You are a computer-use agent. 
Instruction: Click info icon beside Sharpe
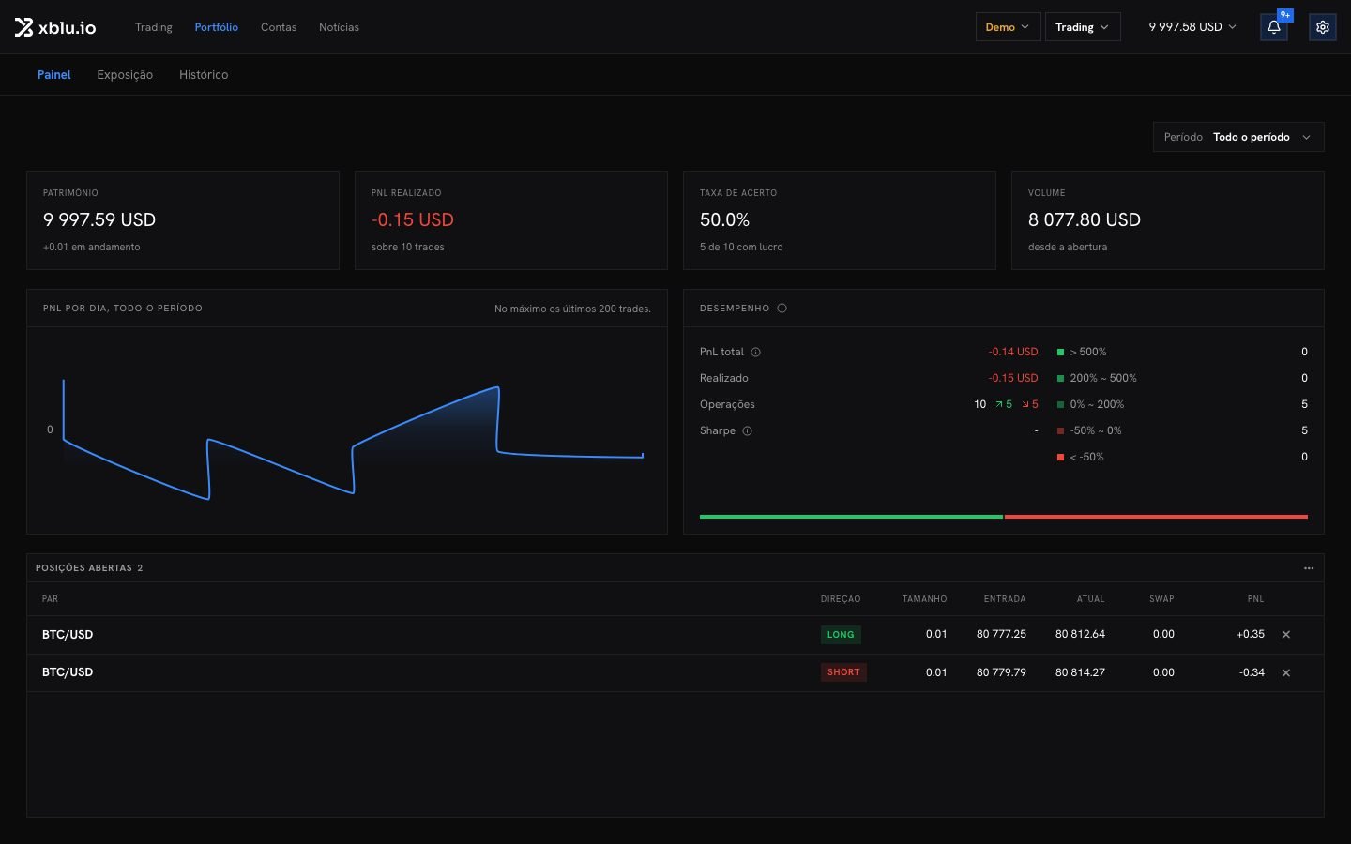748,431
